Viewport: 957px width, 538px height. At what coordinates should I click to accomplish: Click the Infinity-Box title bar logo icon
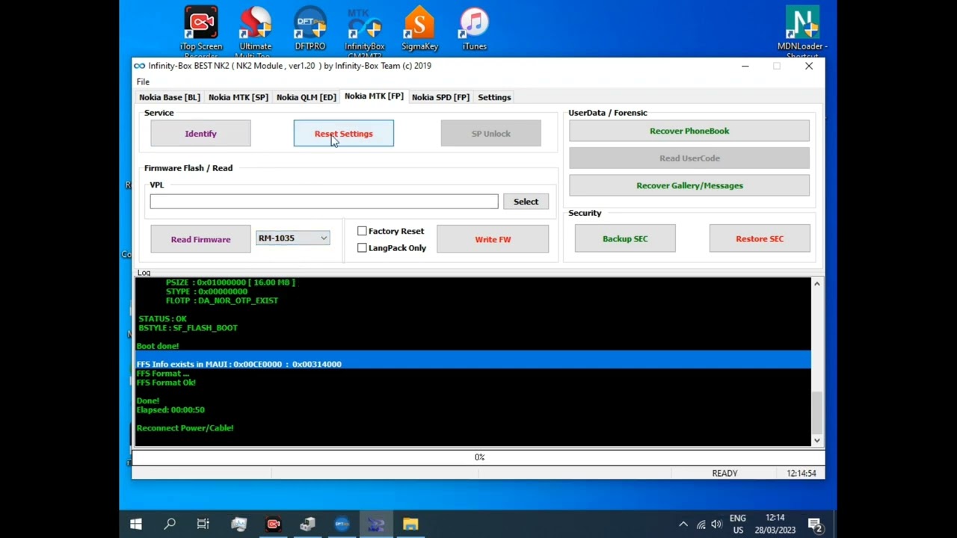[x=140, y=66]
